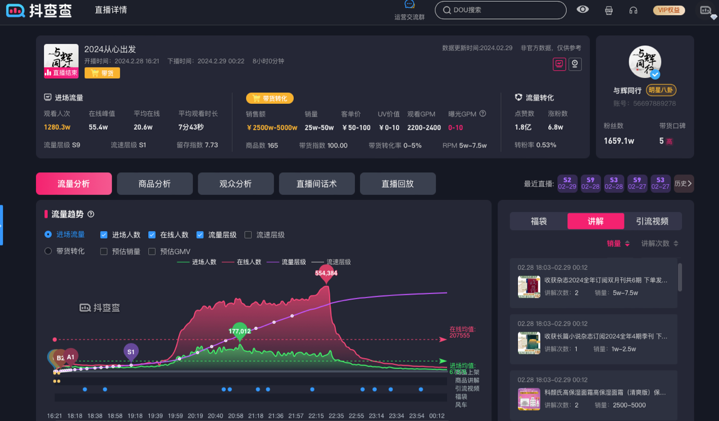Click the eye monitoring icon in header
Image resolution: width=719 pixels, height=421 pixels.
[583, 10]
